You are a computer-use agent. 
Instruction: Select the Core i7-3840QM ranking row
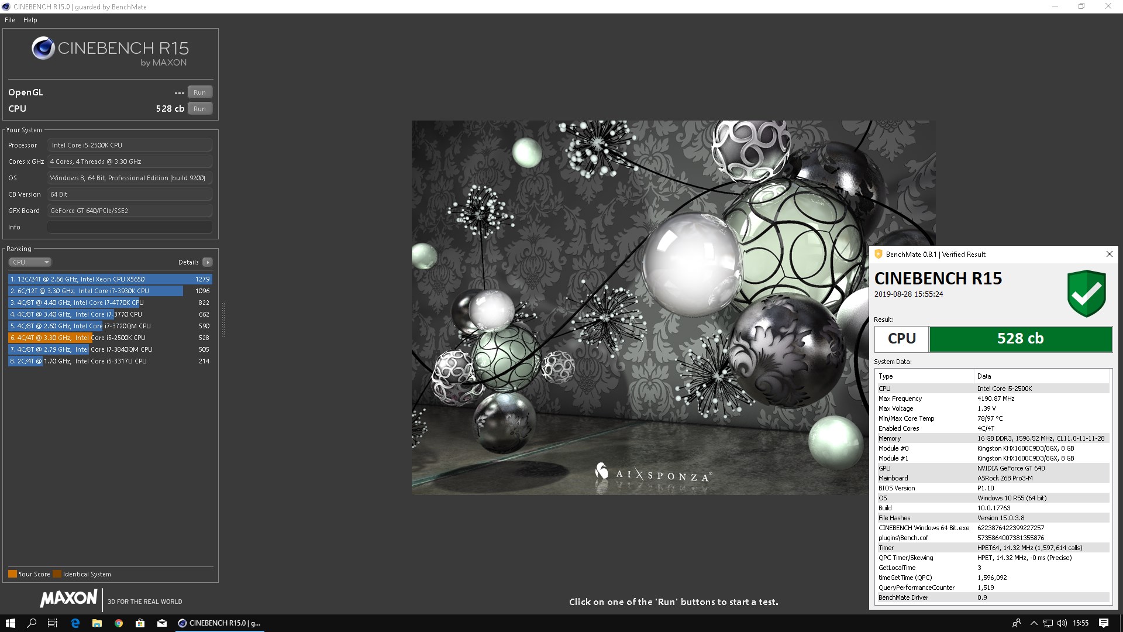pyautogui.click(x=110, y=349)
